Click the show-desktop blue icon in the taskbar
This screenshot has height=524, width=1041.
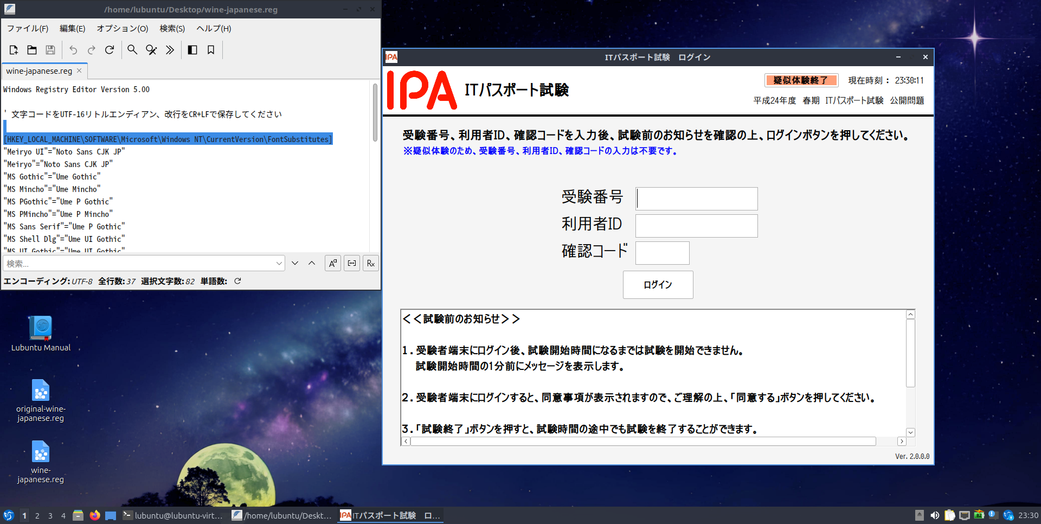point(111,515)
